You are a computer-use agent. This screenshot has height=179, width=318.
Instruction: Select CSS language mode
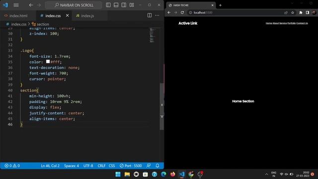point(112,166)
